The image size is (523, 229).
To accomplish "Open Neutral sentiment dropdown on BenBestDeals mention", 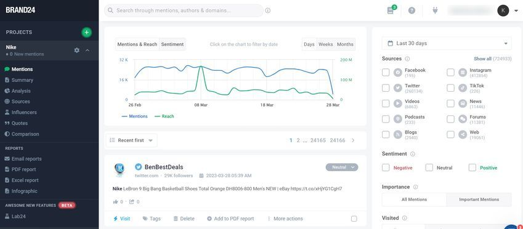I will point(342,167).
